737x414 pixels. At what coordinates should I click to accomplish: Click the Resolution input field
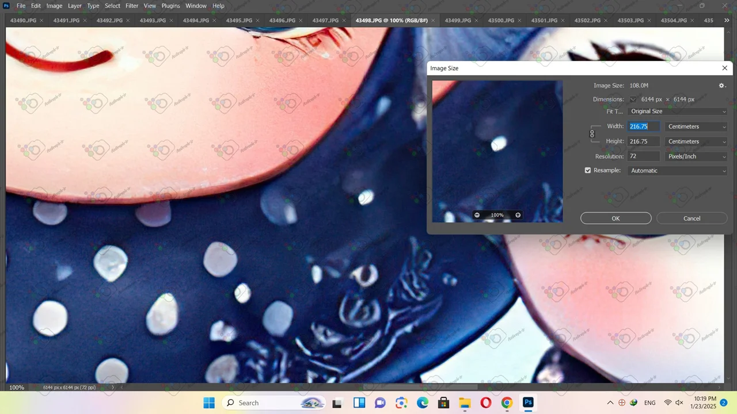click(x=643, y=156)
